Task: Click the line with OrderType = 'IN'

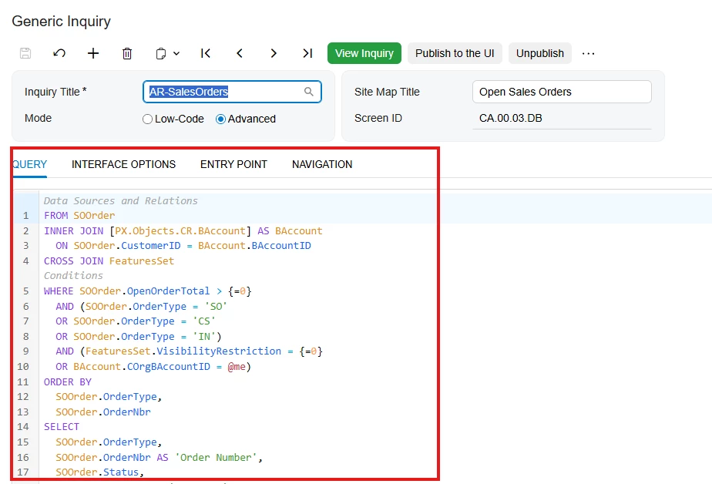Action: (139, 337)
